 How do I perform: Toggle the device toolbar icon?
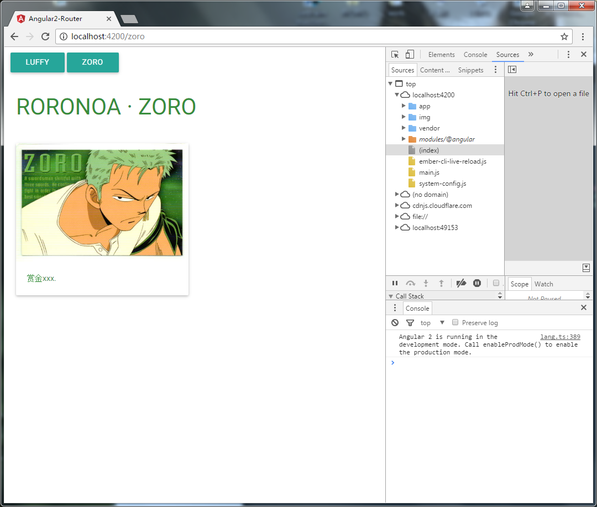coord(410,55)
